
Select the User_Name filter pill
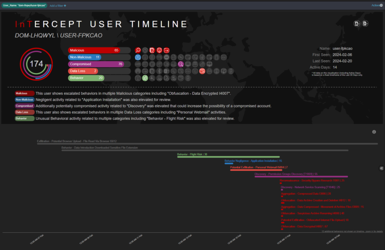pyautogui.click(x=24, y=5)
